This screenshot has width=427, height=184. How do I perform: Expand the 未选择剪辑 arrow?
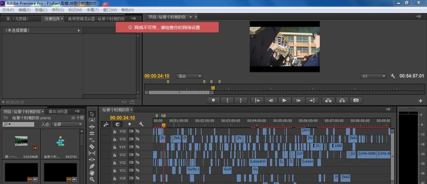pos(79,30)
